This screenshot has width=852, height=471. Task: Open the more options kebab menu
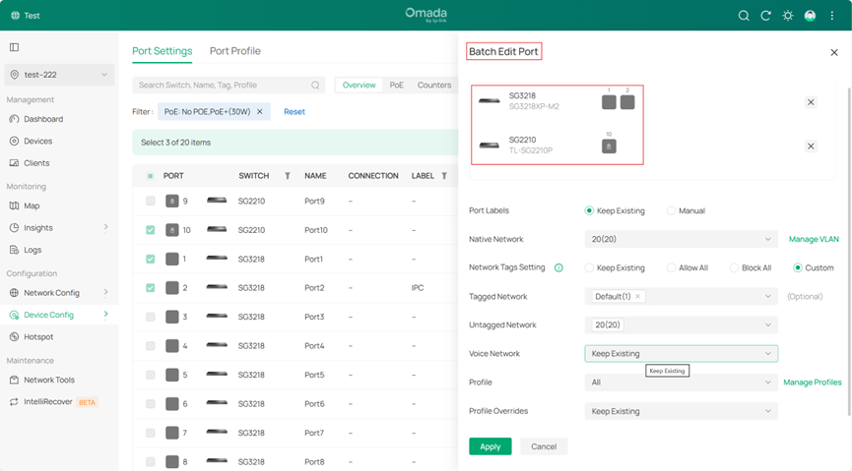832,16
